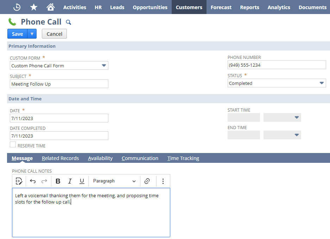
Task: Click the Subject input field
Action: point(59,84)
